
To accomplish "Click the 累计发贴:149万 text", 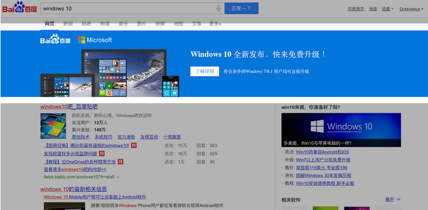I will (x=89, y=130).
